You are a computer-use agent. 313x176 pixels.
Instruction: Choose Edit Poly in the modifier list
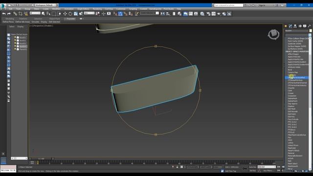(291, 117)
